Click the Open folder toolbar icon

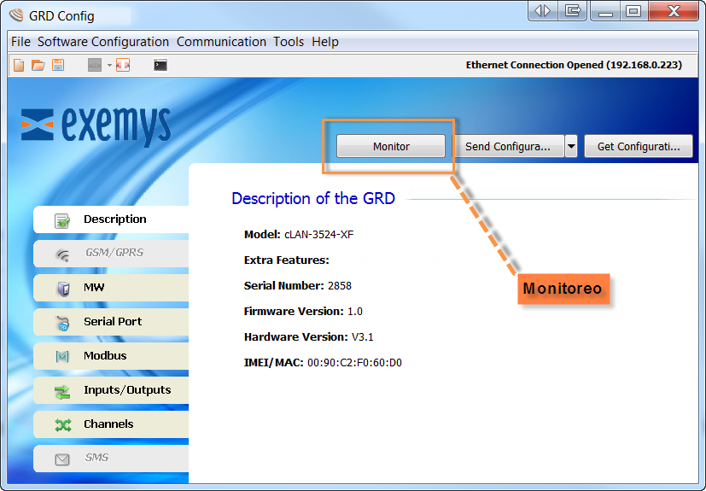38,65
